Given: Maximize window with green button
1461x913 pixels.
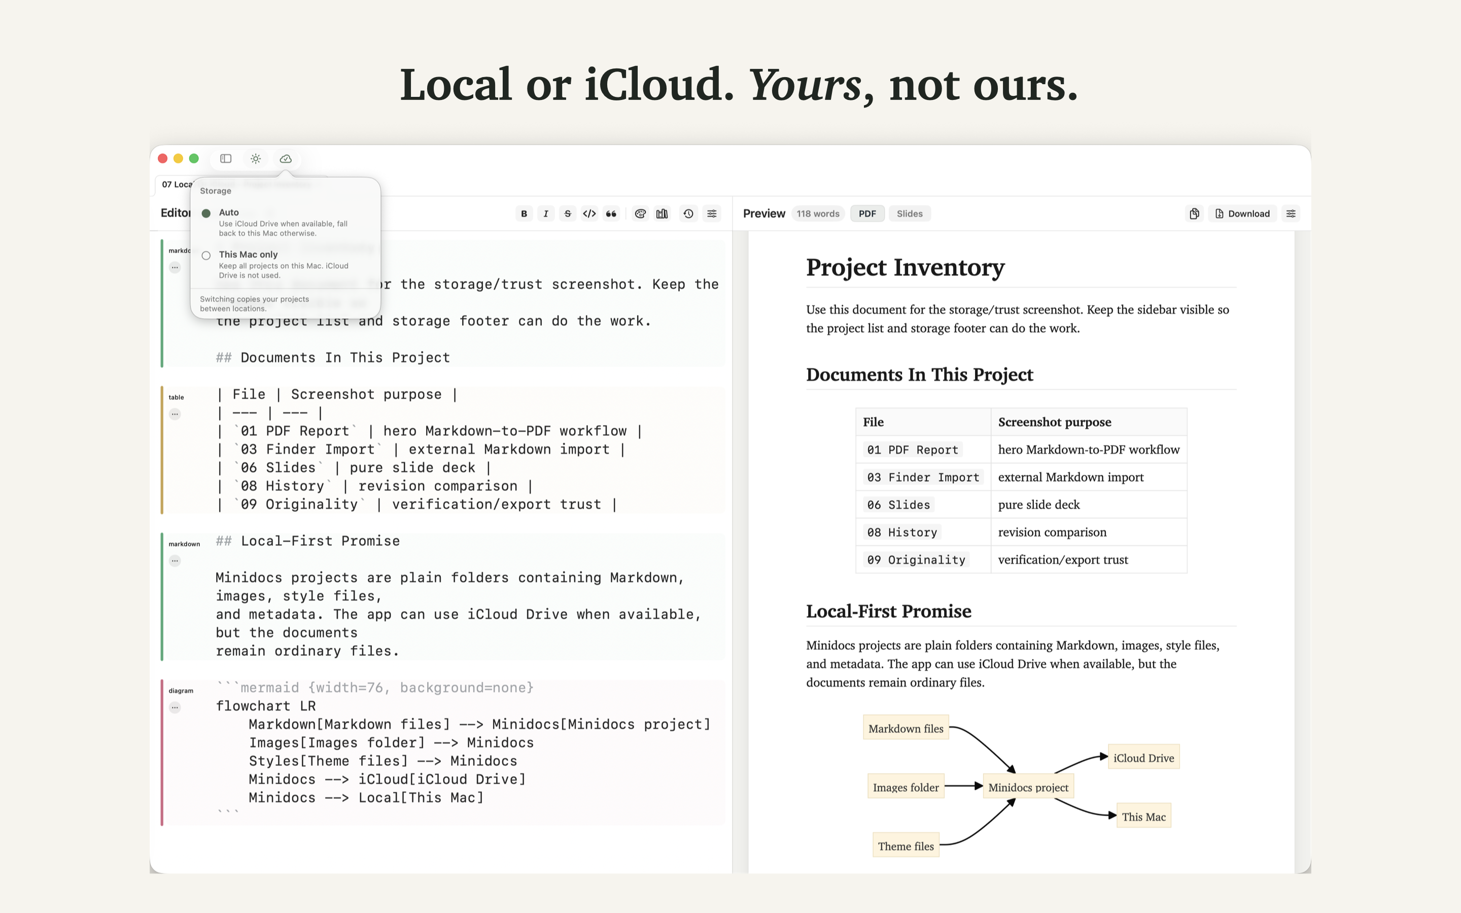Looking at the screenshot, I should [x=194, y=159].
